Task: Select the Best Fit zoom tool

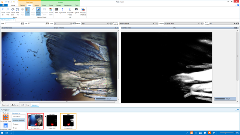Action: (x=18, y=11)
